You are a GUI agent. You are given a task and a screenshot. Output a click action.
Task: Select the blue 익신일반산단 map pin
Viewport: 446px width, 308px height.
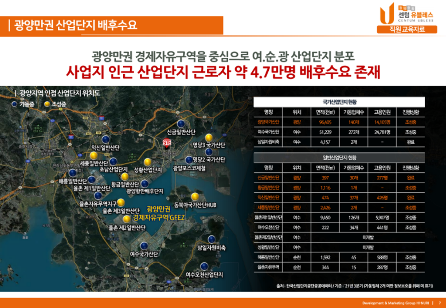105,139
